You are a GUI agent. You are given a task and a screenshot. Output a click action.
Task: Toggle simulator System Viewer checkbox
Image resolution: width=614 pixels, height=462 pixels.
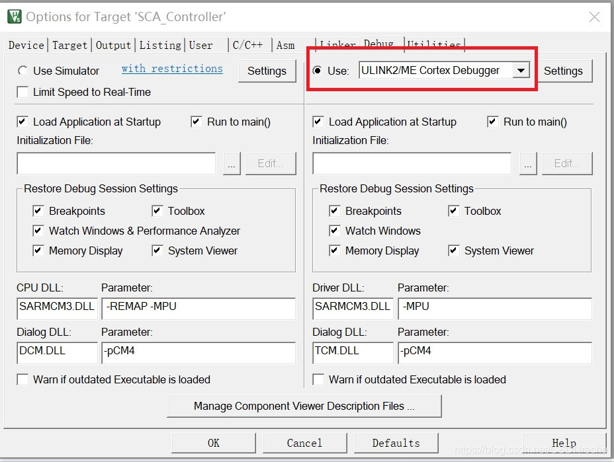pyautogui.click(x=157, y=250)
